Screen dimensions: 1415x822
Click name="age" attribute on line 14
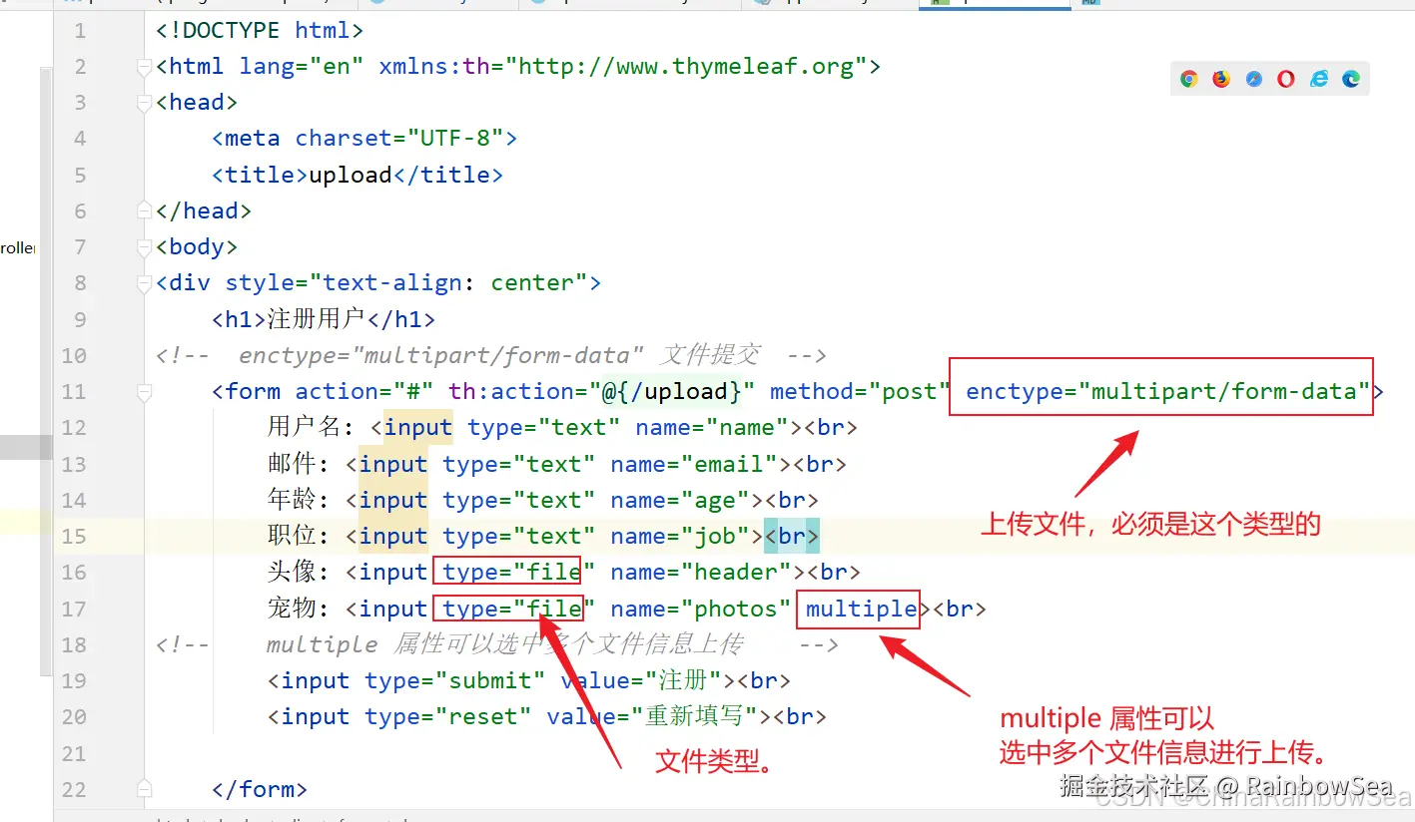pos(680,500)
